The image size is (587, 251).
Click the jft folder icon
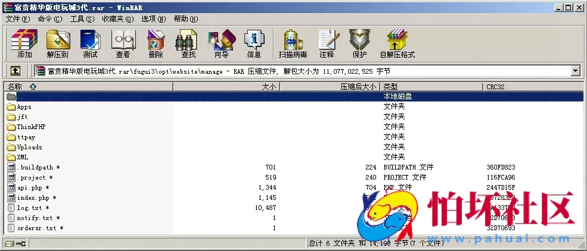point(11,117)
